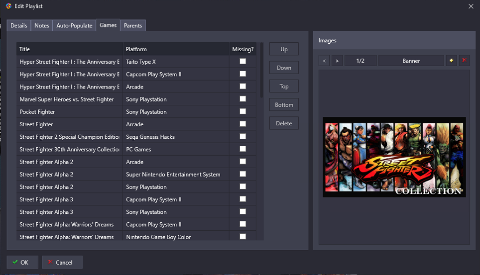Viewport: 480px width, 275px height.
Task: Sort the list by the Platform column header
Action: pos(176,49)
